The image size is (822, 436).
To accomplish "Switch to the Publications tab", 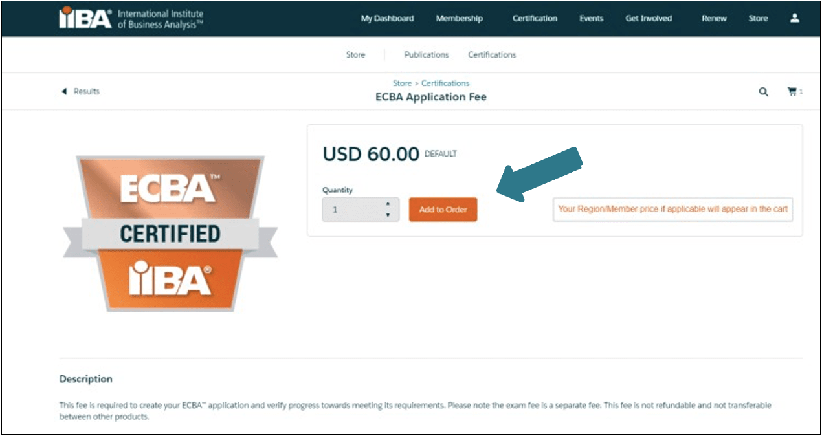I will click(x=426, y=54).
